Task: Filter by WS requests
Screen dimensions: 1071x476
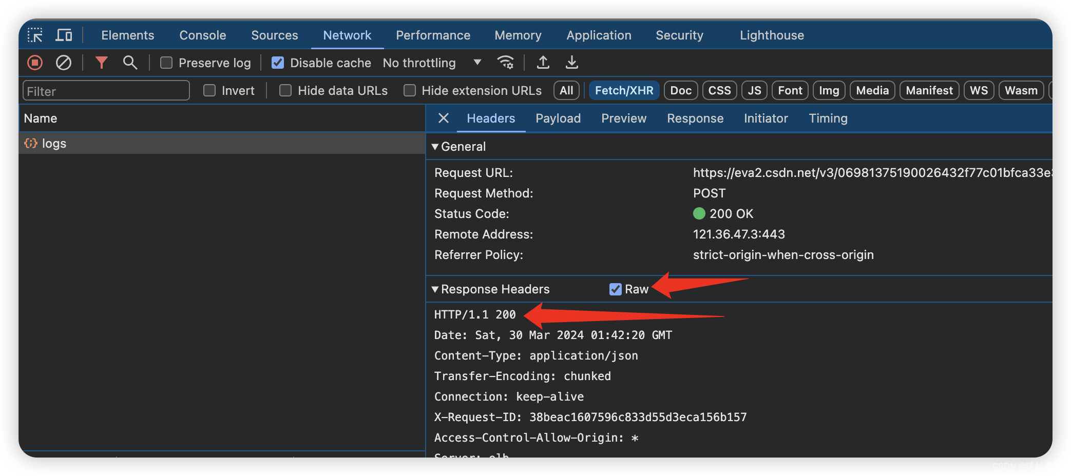Action: pos(979,91)
